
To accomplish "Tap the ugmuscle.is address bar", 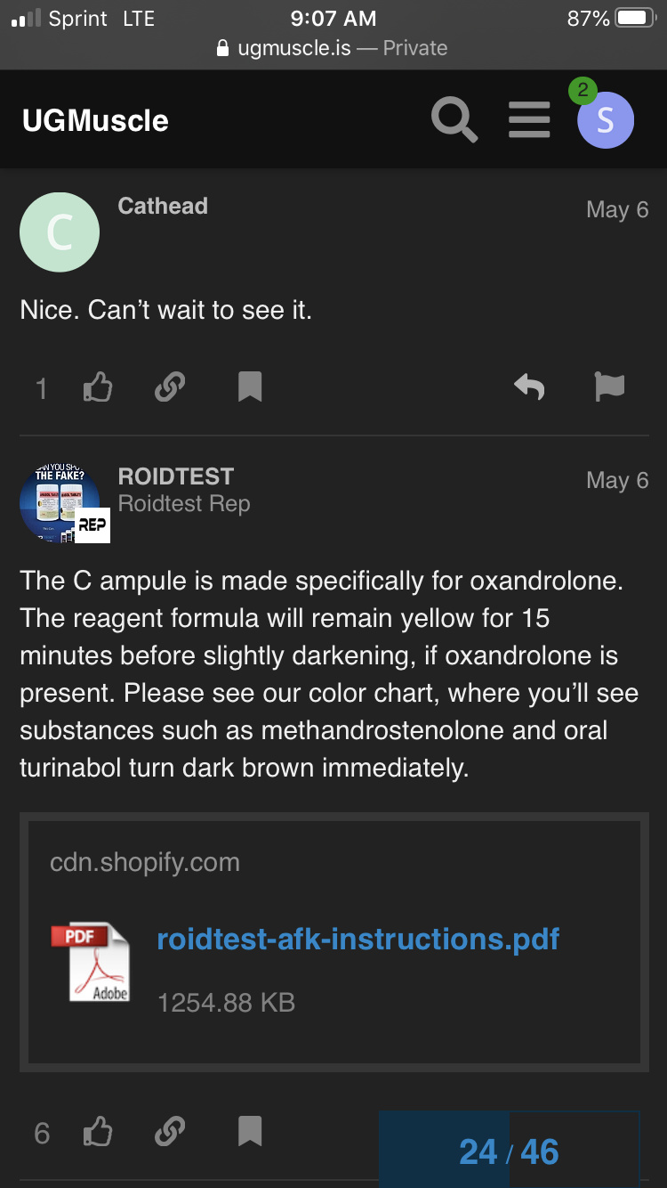I will tap(333, 48).
